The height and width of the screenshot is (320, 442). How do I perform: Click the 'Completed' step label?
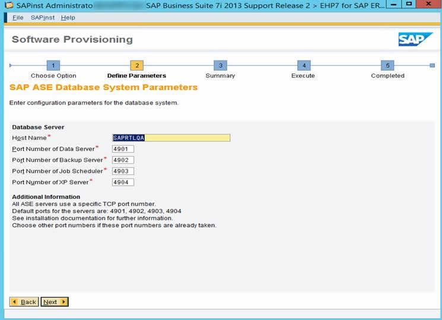pos(387,75)
